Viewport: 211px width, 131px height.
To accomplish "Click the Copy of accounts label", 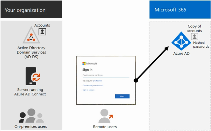I will pyautogui.click(x=194, y=28).
